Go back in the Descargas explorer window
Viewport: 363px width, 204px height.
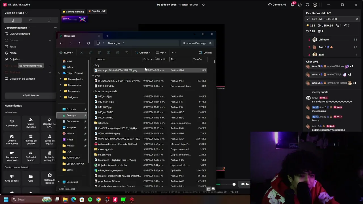pos(61,43)
